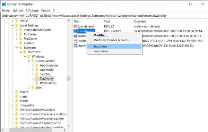Choose Modifier... in context menu

pos(114,35)
